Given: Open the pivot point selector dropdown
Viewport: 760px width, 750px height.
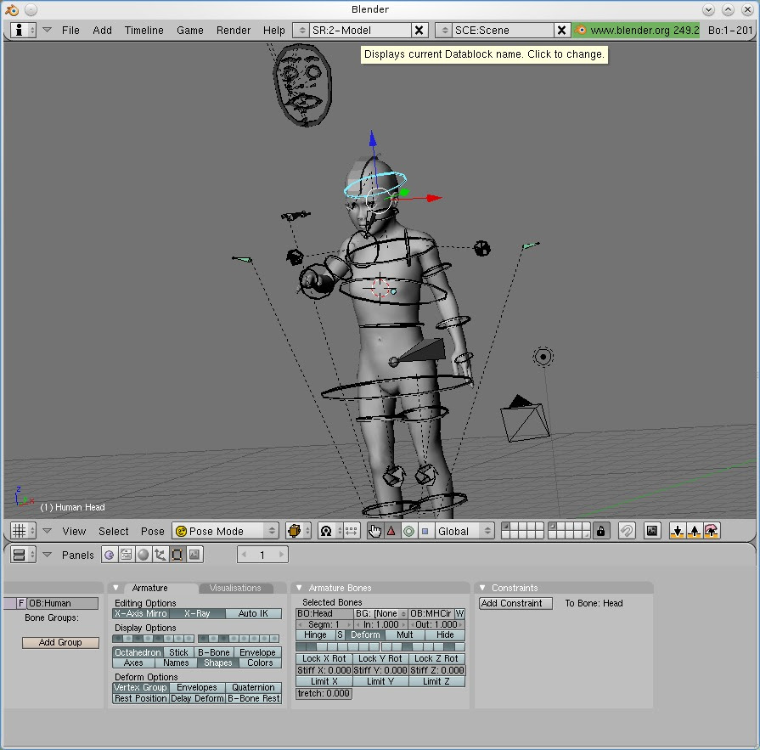Looking at the screenshot, I should tap(330, 532).
